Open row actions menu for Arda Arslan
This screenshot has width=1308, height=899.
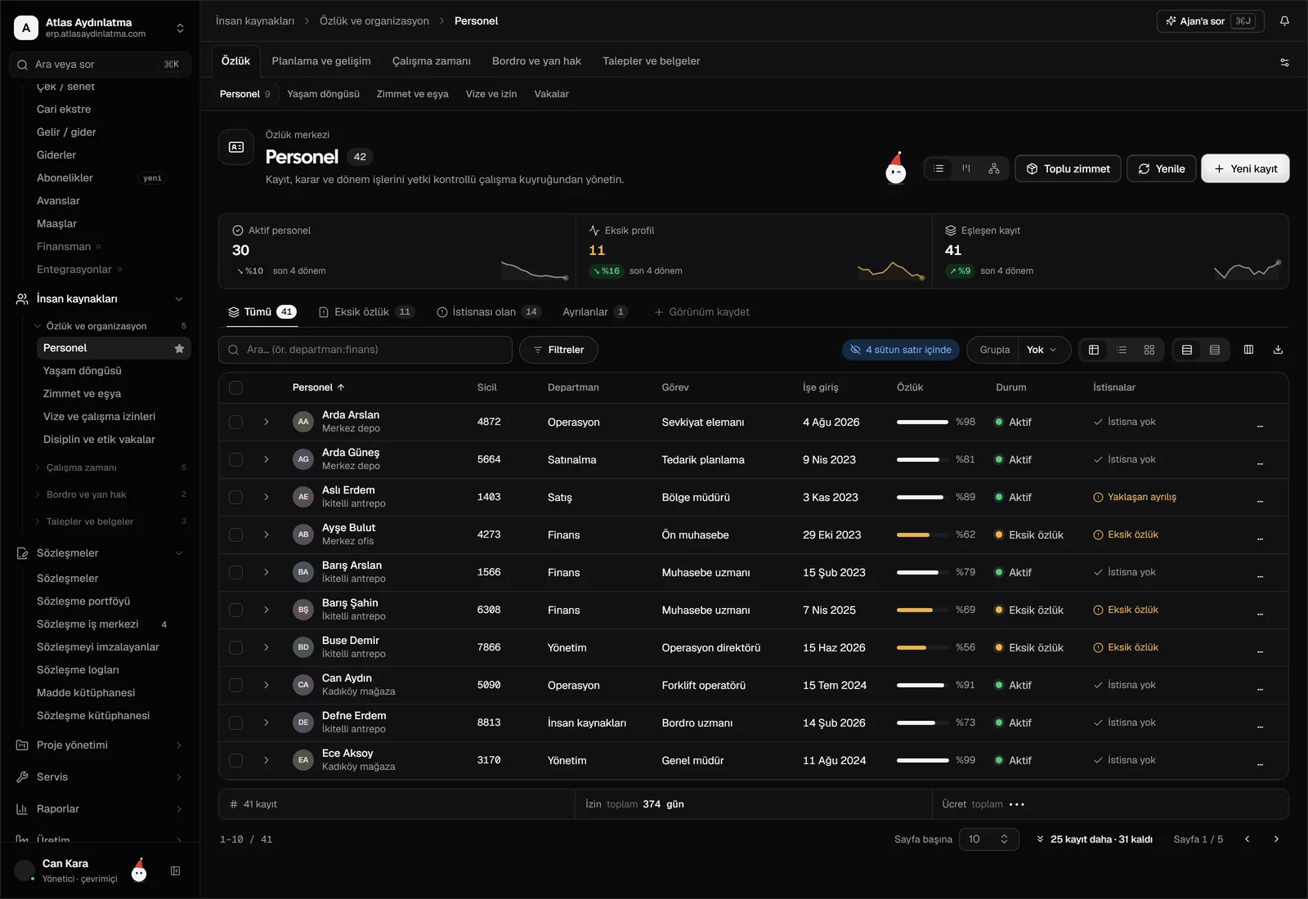1260,423
